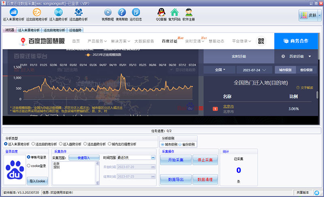
Task: Play the 视频教程 video tutorial icon
Action: point(108,13)
